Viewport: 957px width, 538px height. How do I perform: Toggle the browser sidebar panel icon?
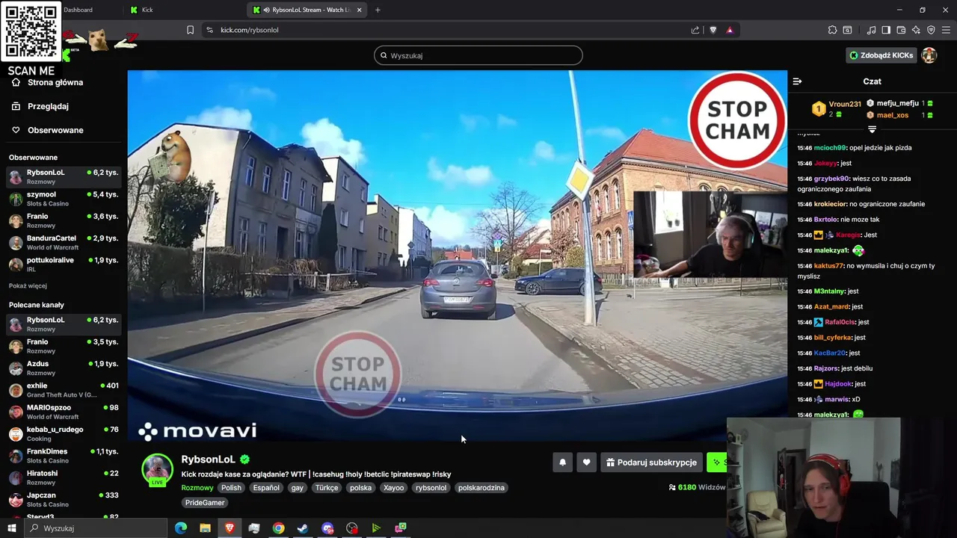coord(886,30)
